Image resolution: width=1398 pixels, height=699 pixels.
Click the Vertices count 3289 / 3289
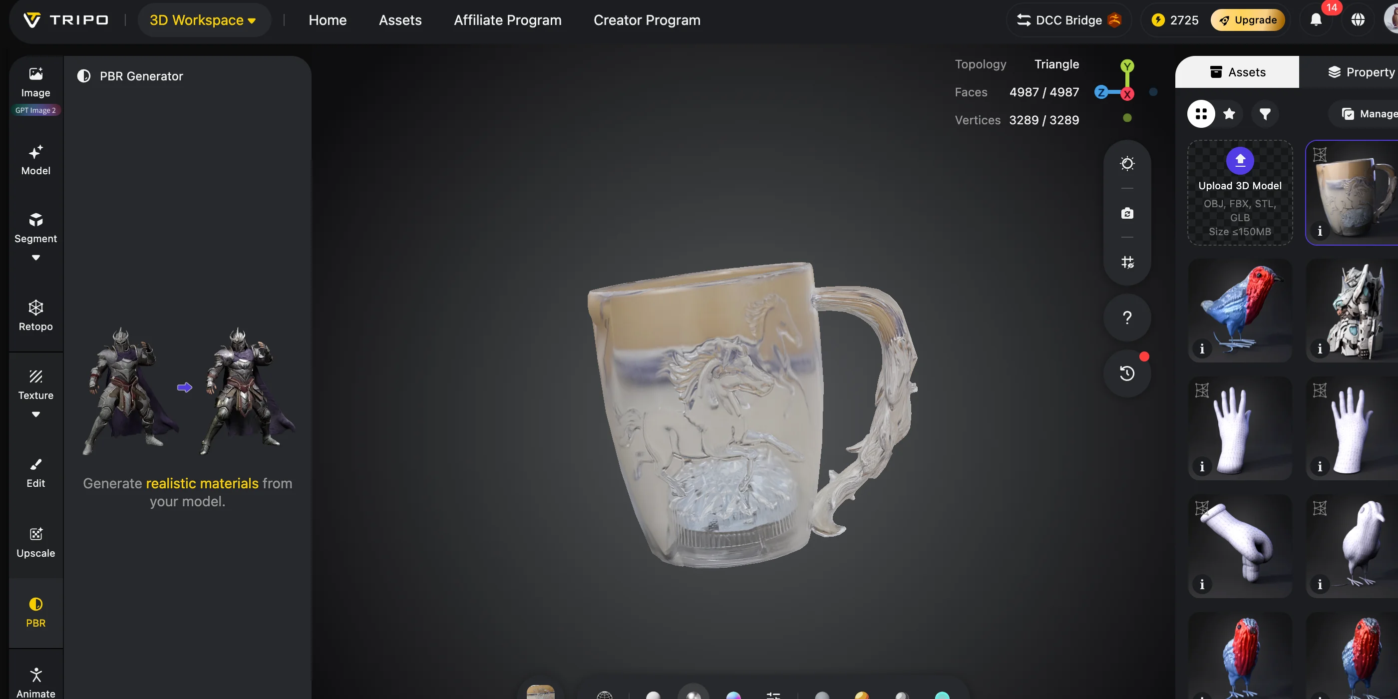(x=1044, y=120)
